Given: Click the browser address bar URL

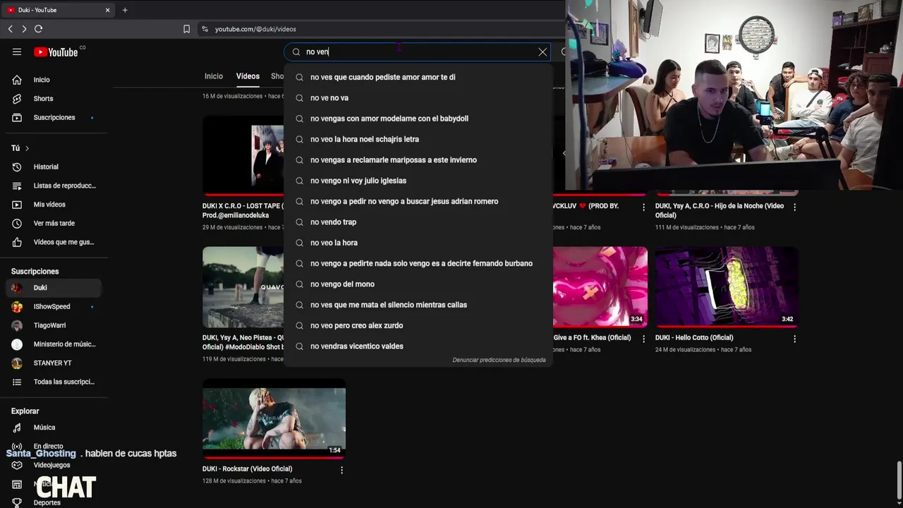Looking at the screenshot, I should 255,29.
